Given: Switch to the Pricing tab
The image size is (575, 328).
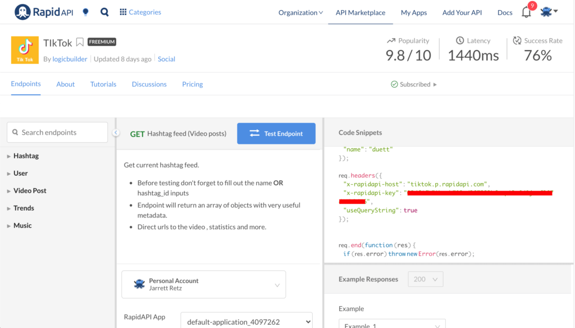Looking at the screenshot, I should click(192, 84).
